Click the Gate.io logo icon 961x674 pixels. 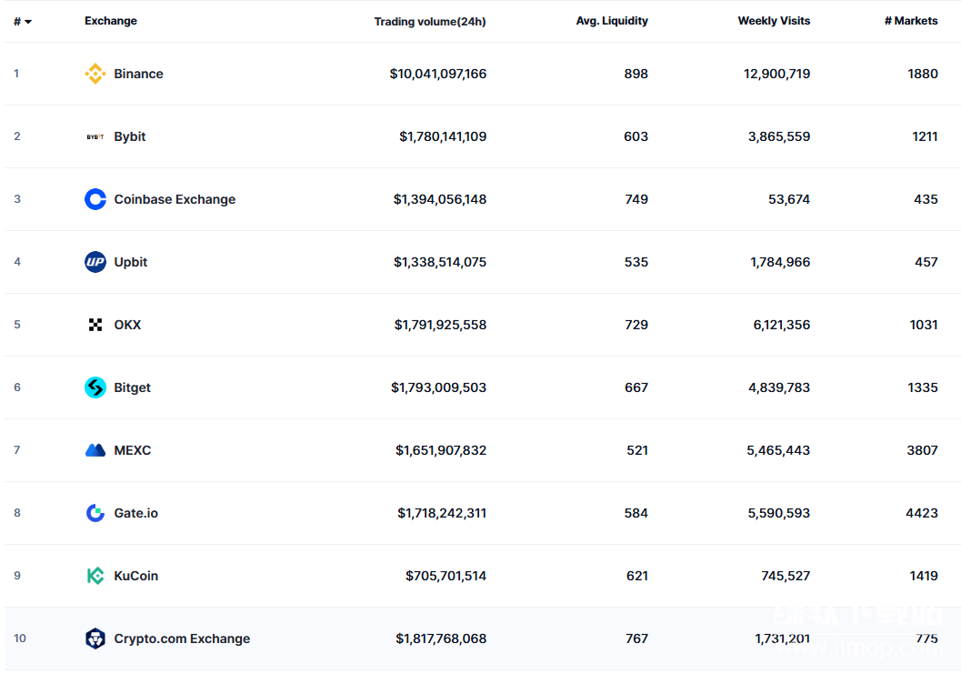click(95, 514)
